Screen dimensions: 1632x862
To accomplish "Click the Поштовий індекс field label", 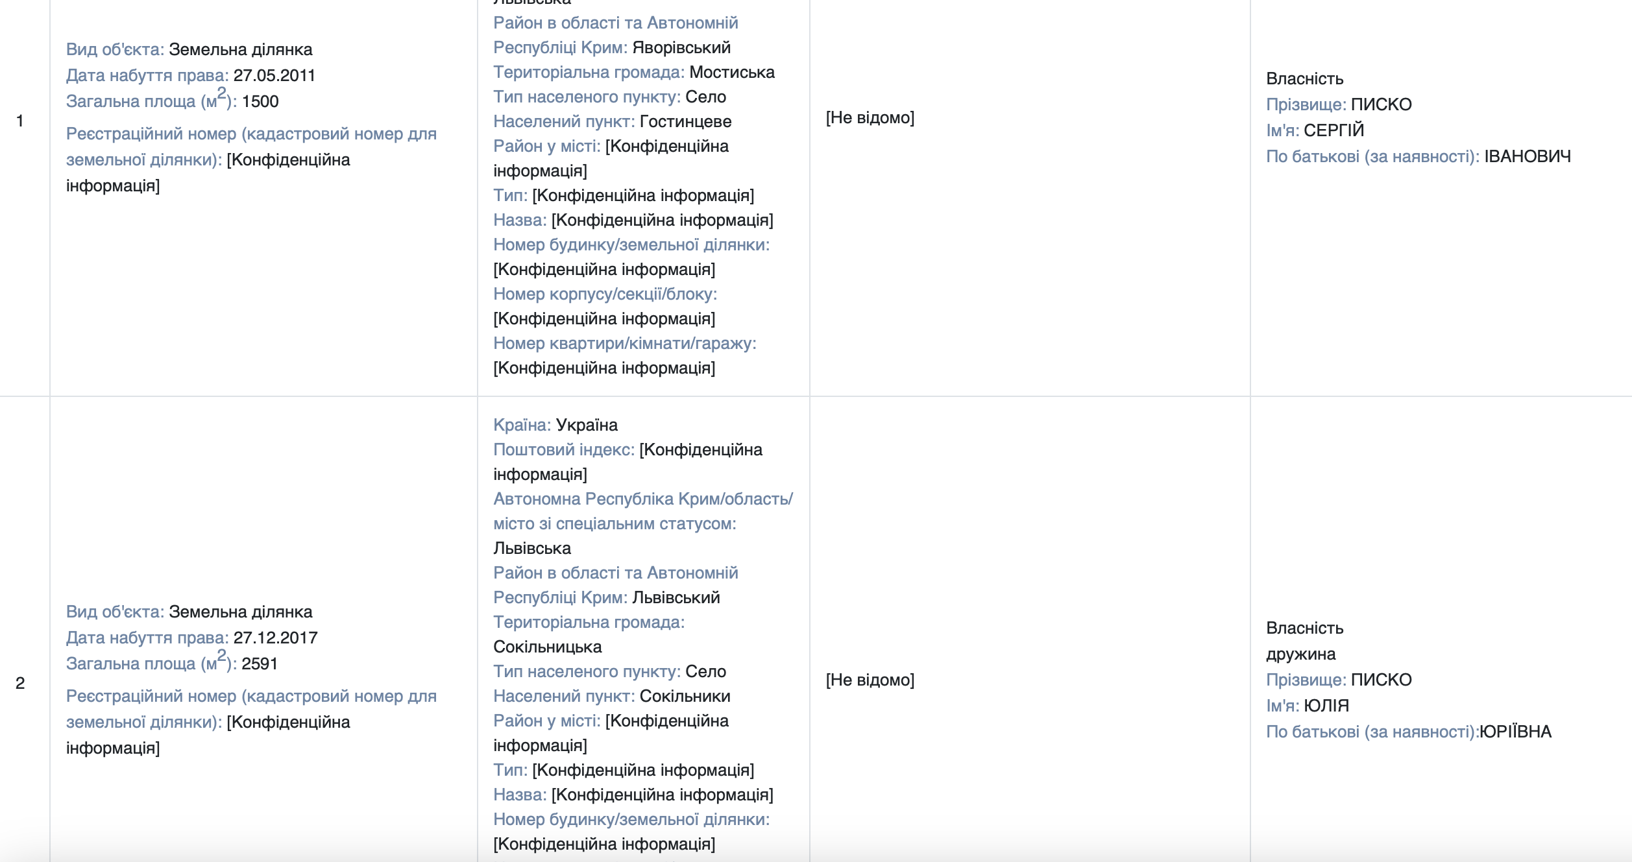I will (x=564, y=450).
